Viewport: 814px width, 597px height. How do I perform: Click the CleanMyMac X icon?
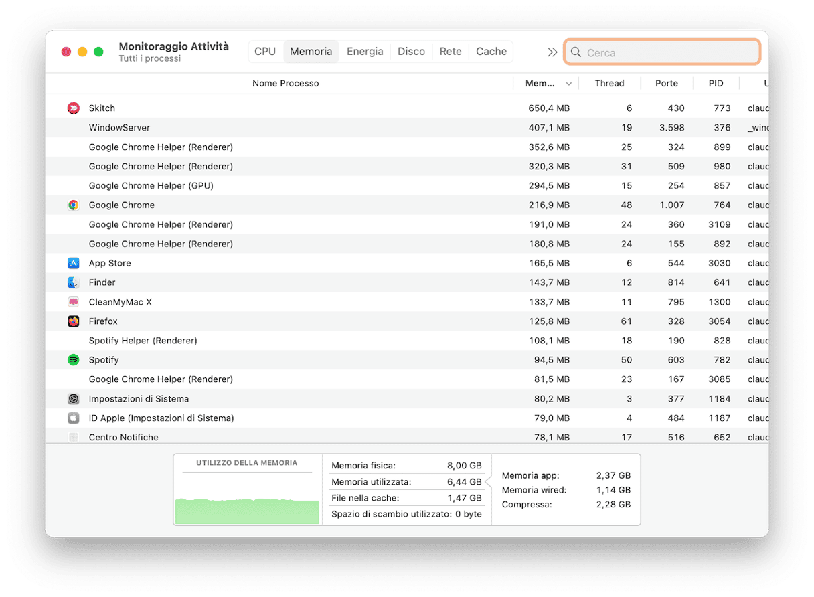coord(74,303)
